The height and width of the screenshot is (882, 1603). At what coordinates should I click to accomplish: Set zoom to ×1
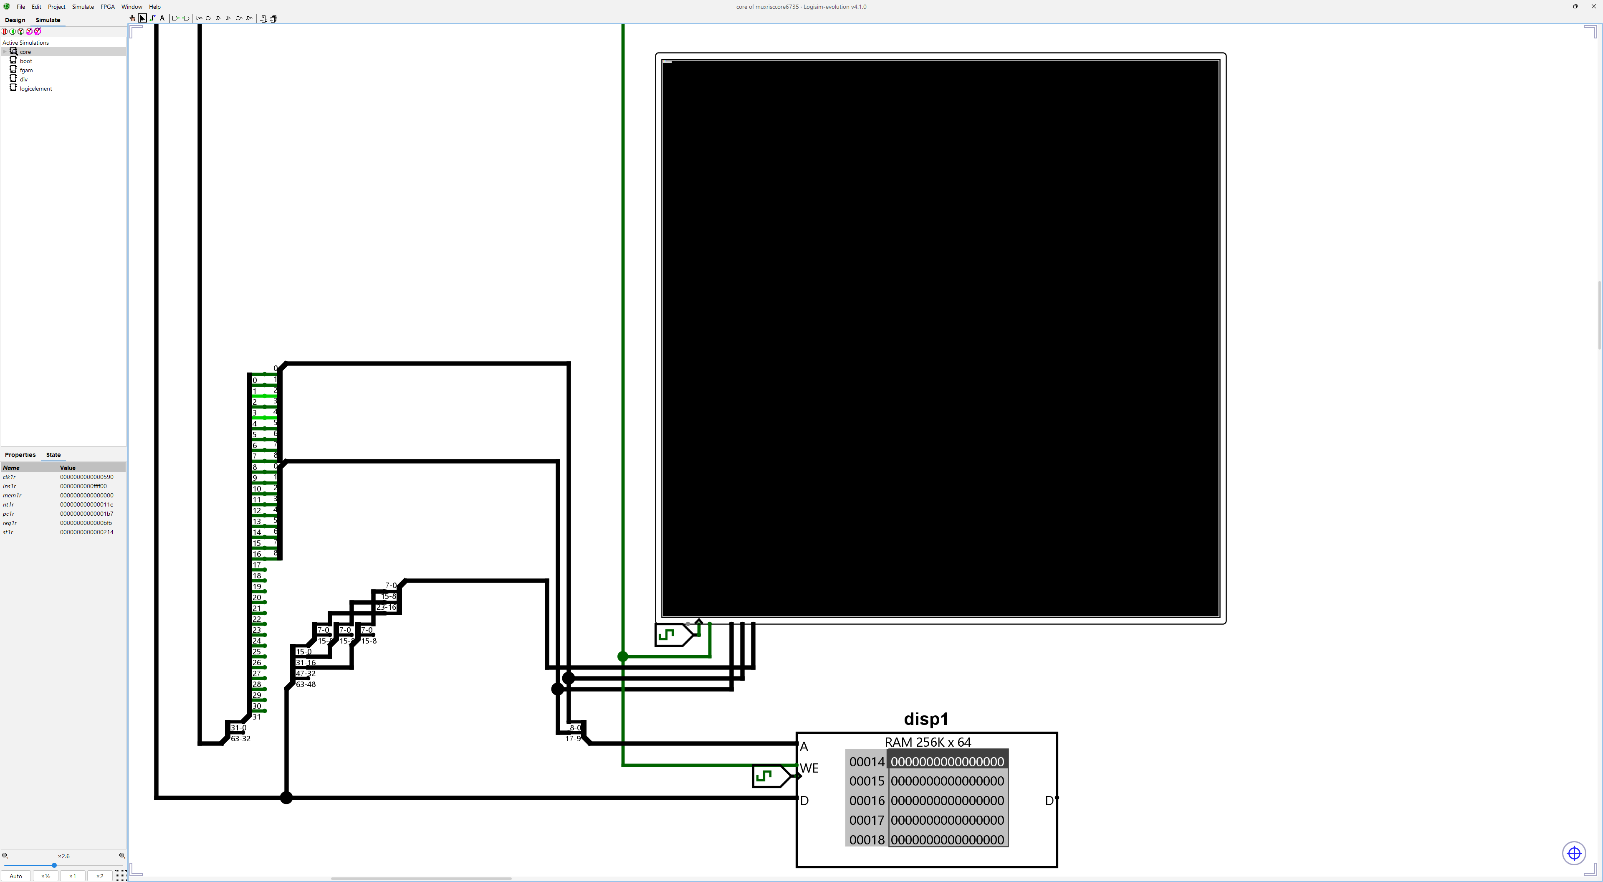point(73,876)
